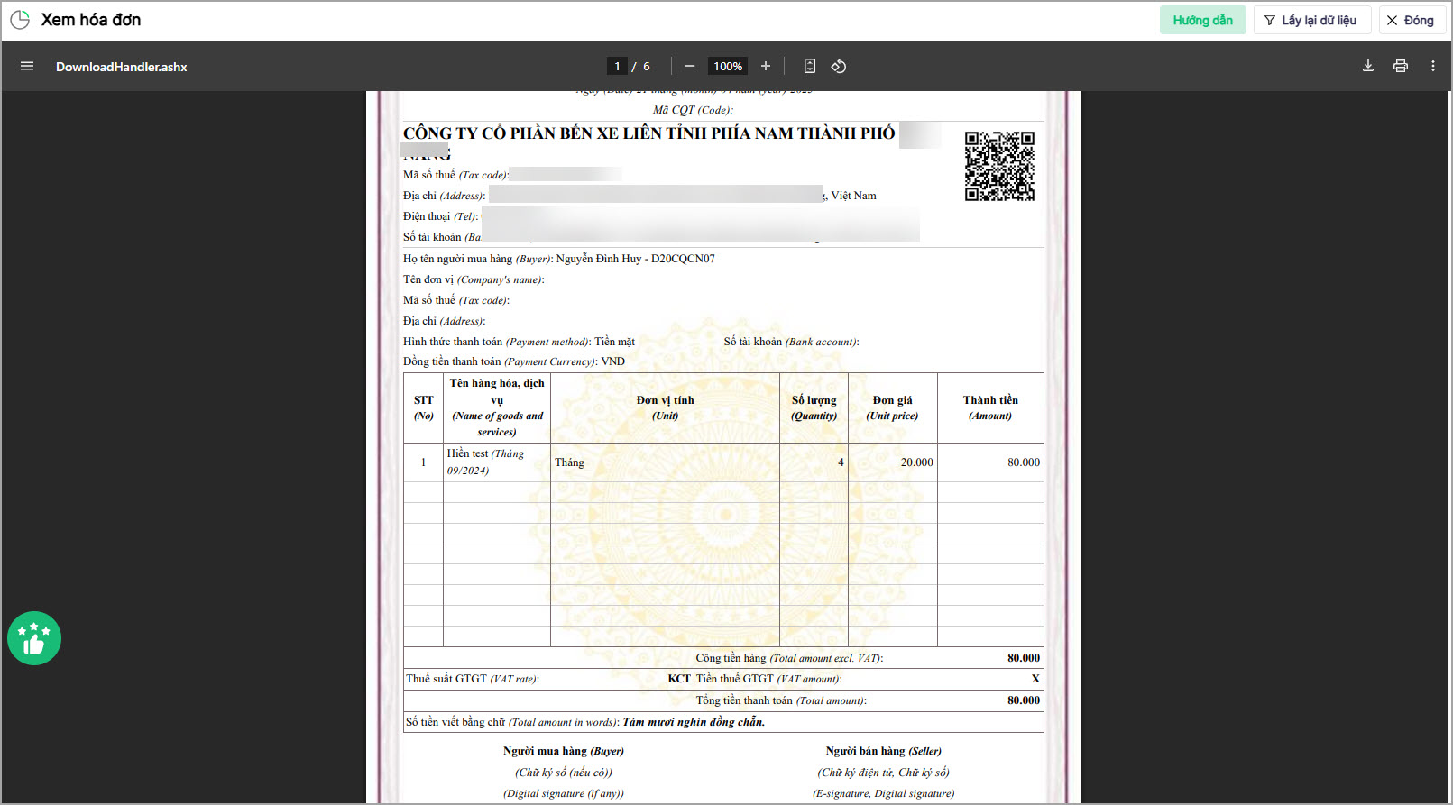Click the payment currency VND value
The width and height of the screenshot is (1453, 805).
coord(613,361)
